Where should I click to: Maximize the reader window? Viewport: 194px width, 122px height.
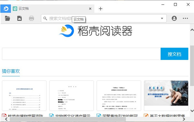[175, 5]
